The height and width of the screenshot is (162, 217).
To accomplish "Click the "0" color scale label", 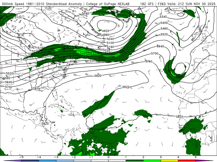I will pos(108,157).
